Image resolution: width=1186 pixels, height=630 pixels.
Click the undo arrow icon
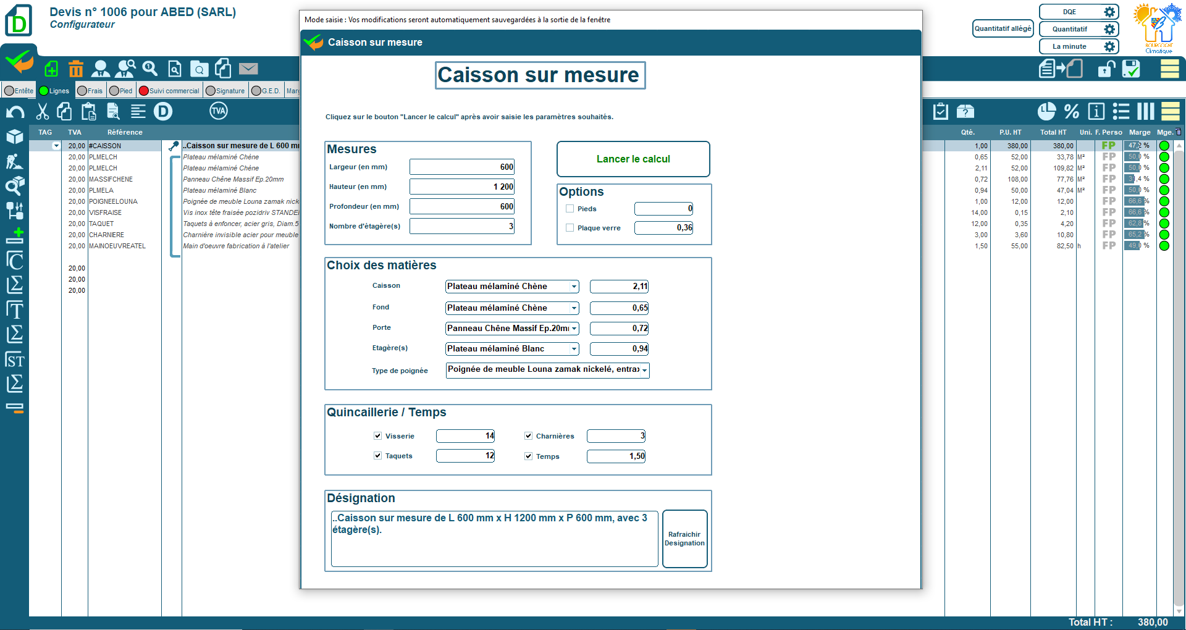tap(15, 112)
